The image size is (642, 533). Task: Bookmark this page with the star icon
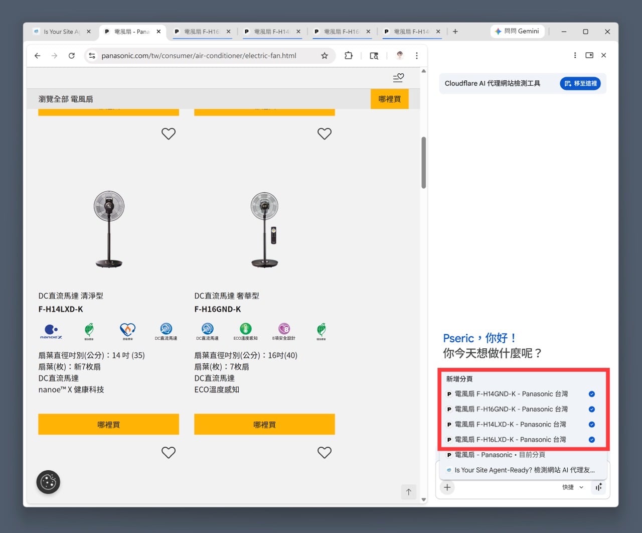(325, 56)
